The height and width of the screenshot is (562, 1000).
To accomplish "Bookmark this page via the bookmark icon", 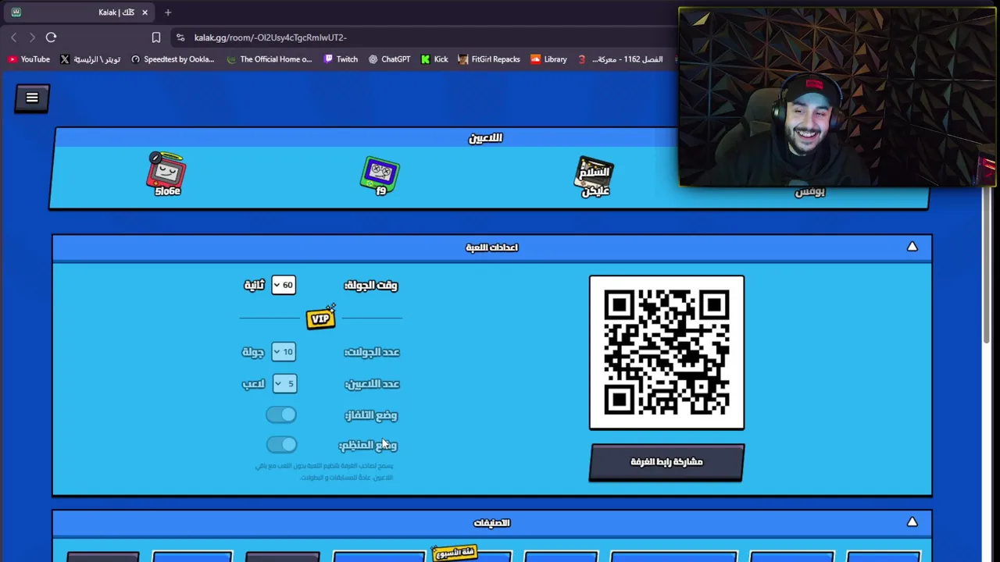I will (156, 37).
